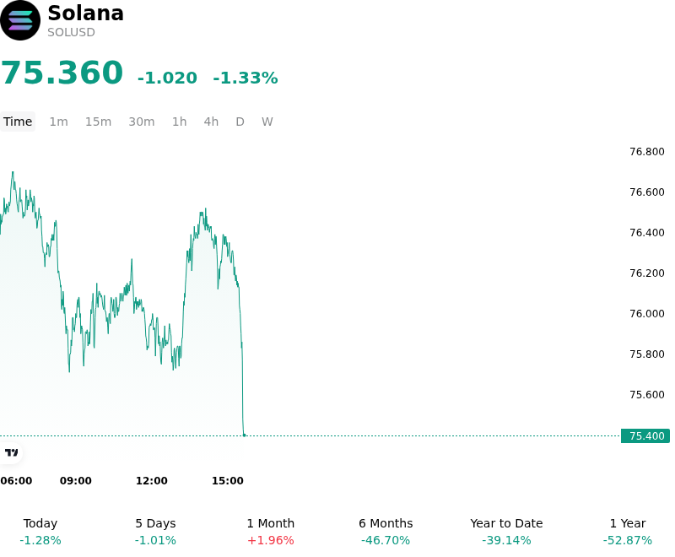Select the 5 Days performance range
Image resolution: width=675 pixels, height=557 pixels.
point(155,532)
